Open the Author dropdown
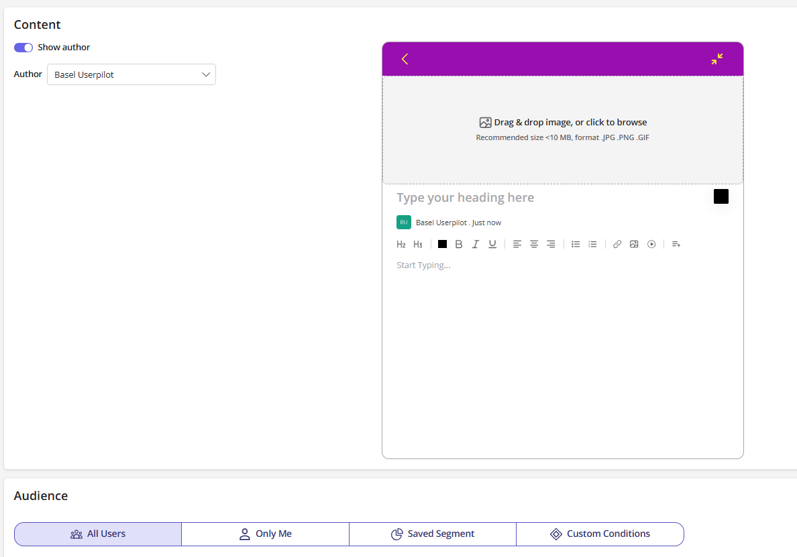 click(x=131, y=74)
